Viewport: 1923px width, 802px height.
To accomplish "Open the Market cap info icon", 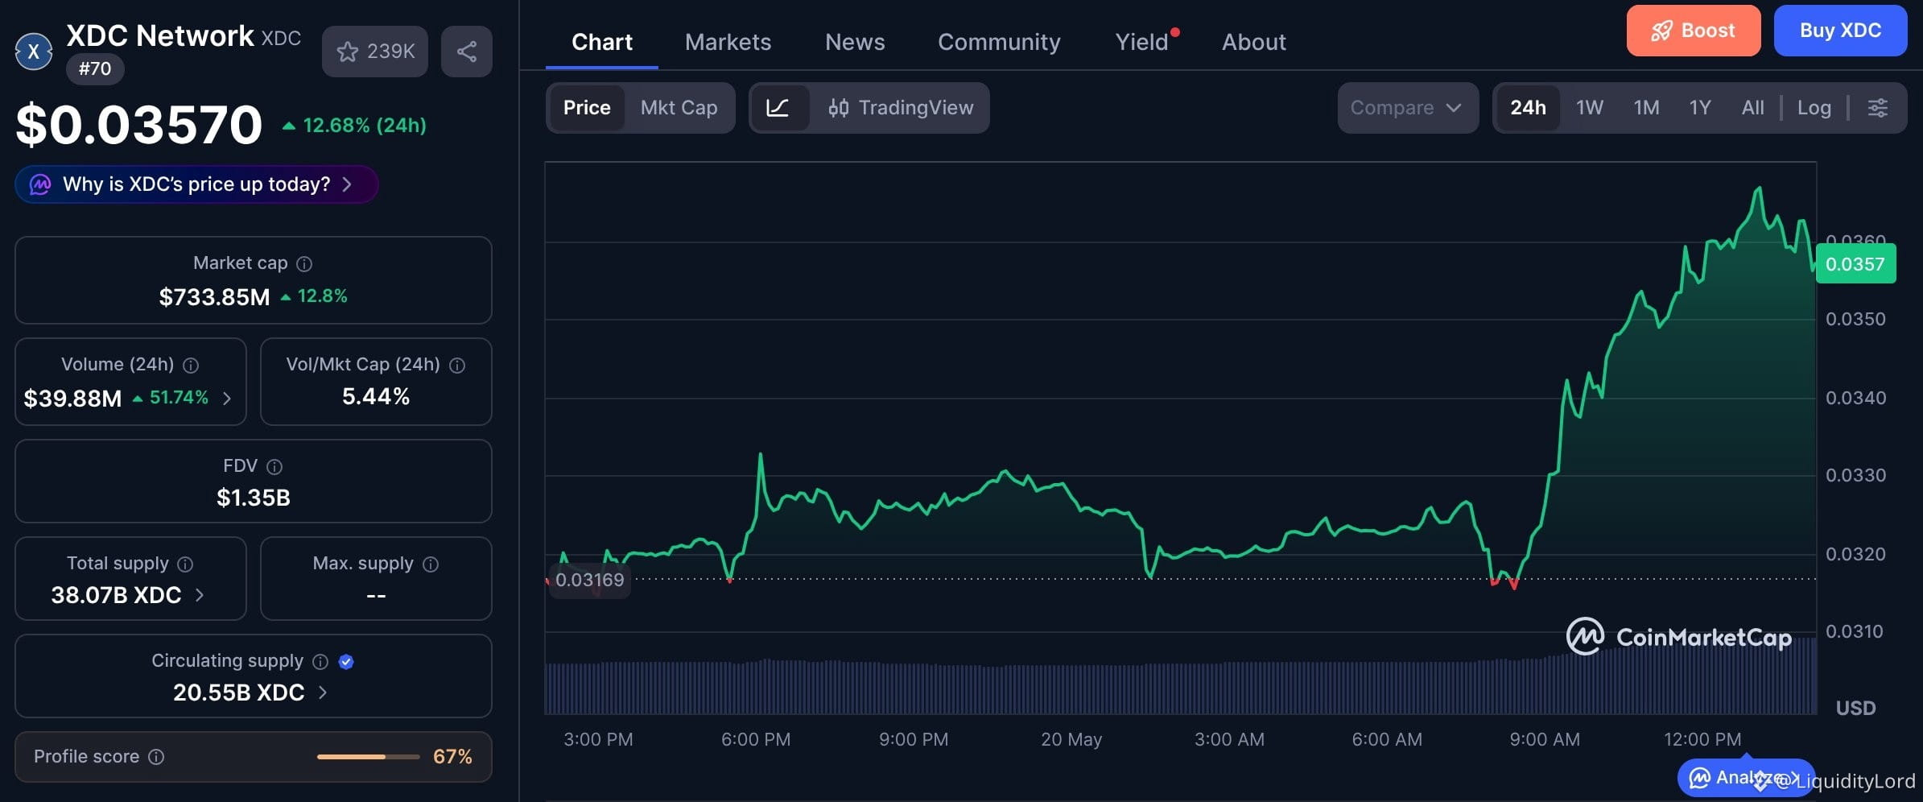I will point(304,264).
